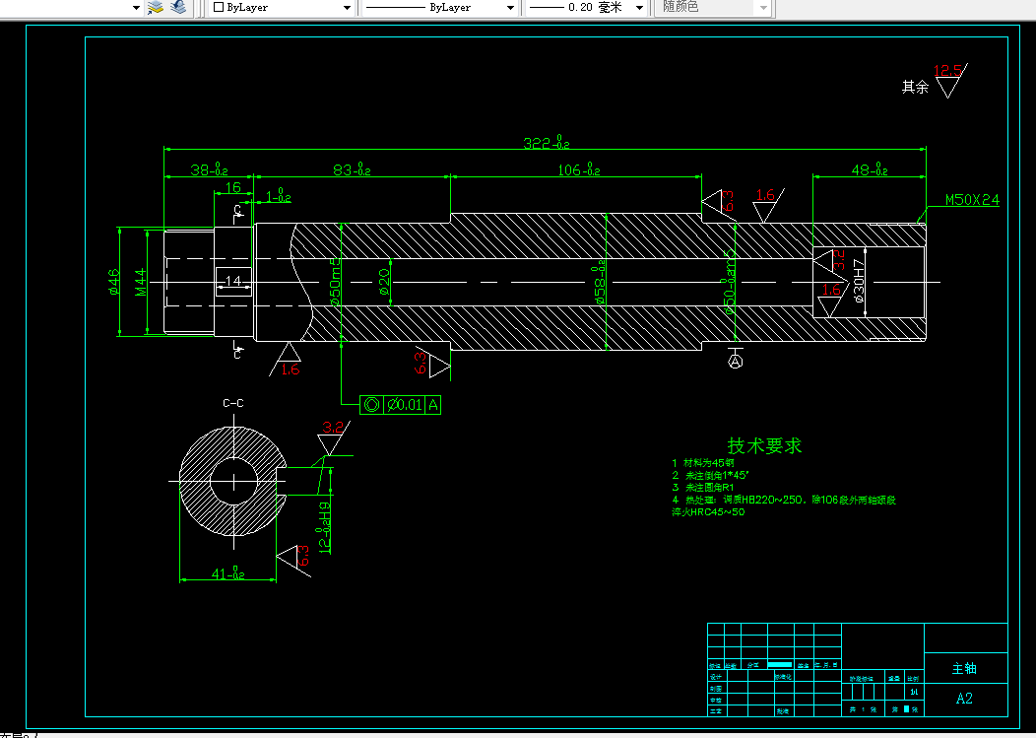Click the layer previous icon
1036x738 pixels.
coord(177,7)
